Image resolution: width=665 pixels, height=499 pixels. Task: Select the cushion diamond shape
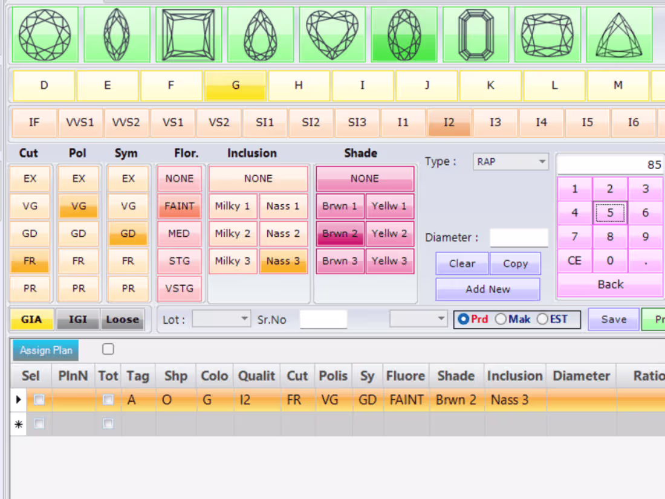[x=548, y=35]
